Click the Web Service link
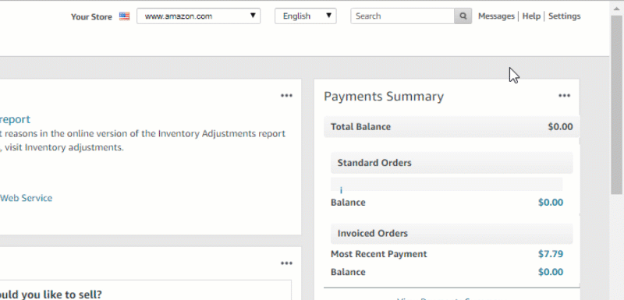624x300 pixels. coord(26,198)
